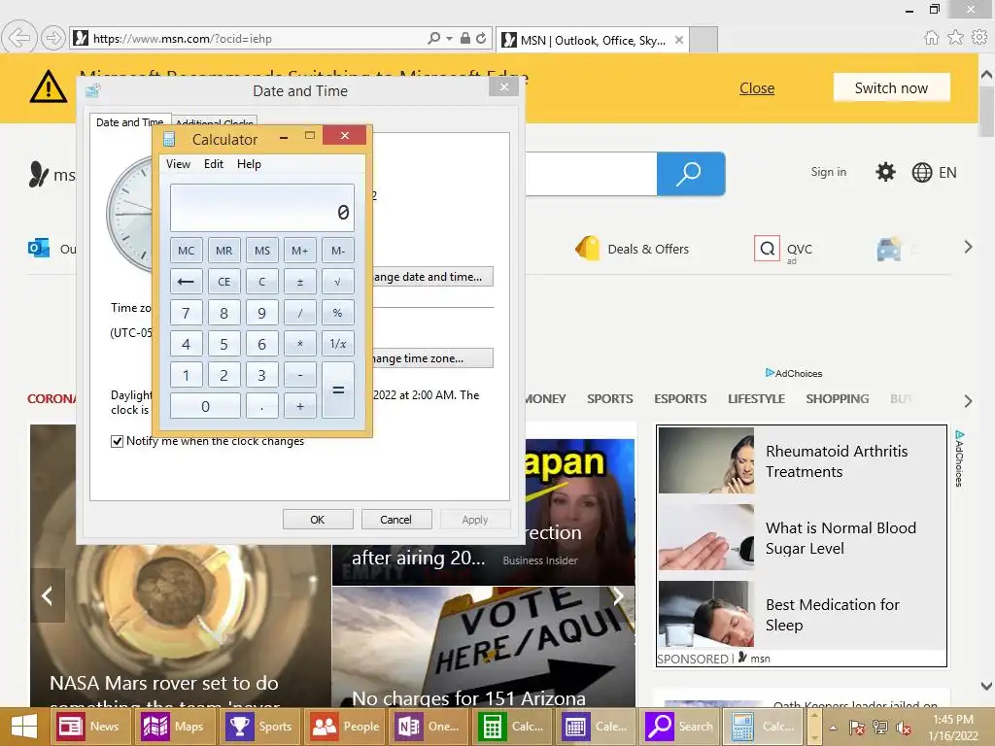Click Change date and time button
This screenshot has width=995, height=746.
click(x=432, y=277)
